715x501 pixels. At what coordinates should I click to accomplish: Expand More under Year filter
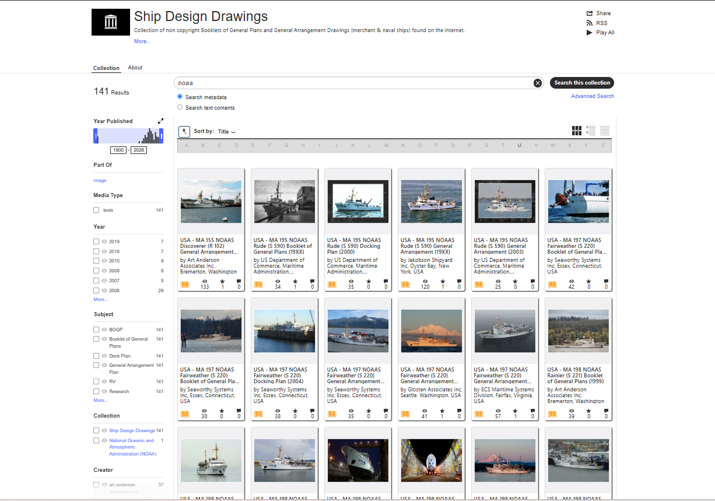tap(100, 299)
